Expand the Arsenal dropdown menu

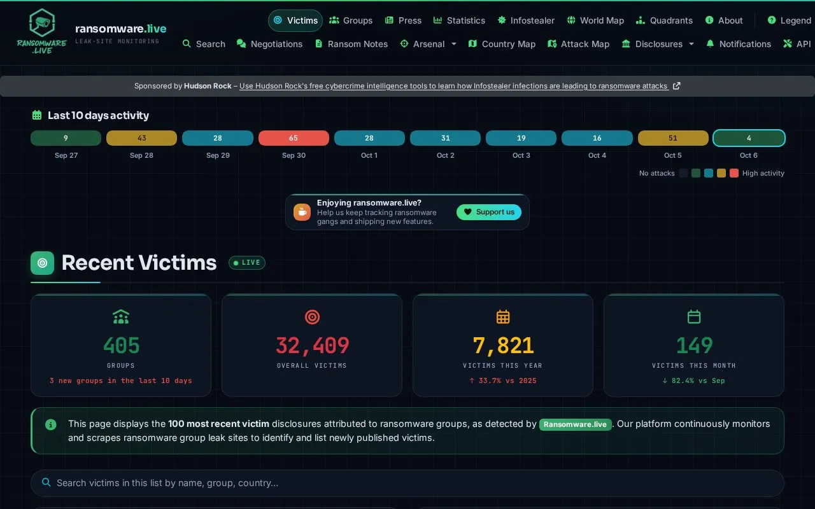(x=428, y=44)
